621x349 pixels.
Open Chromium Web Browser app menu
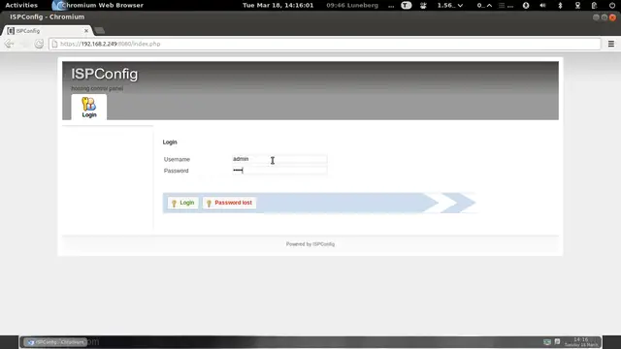coord(98,5)
